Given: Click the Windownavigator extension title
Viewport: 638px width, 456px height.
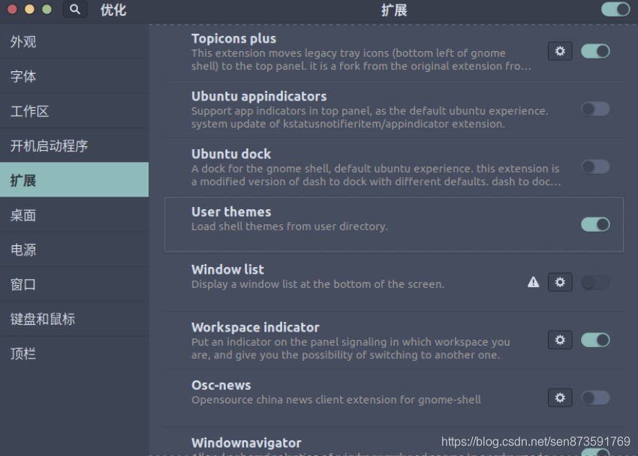Looking at the screenshot, I should tap(246, 442).
